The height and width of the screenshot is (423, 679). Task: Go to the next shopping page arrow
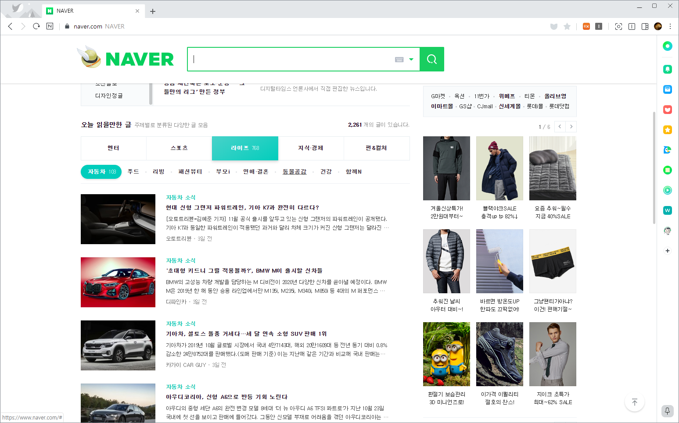point(571,127)
